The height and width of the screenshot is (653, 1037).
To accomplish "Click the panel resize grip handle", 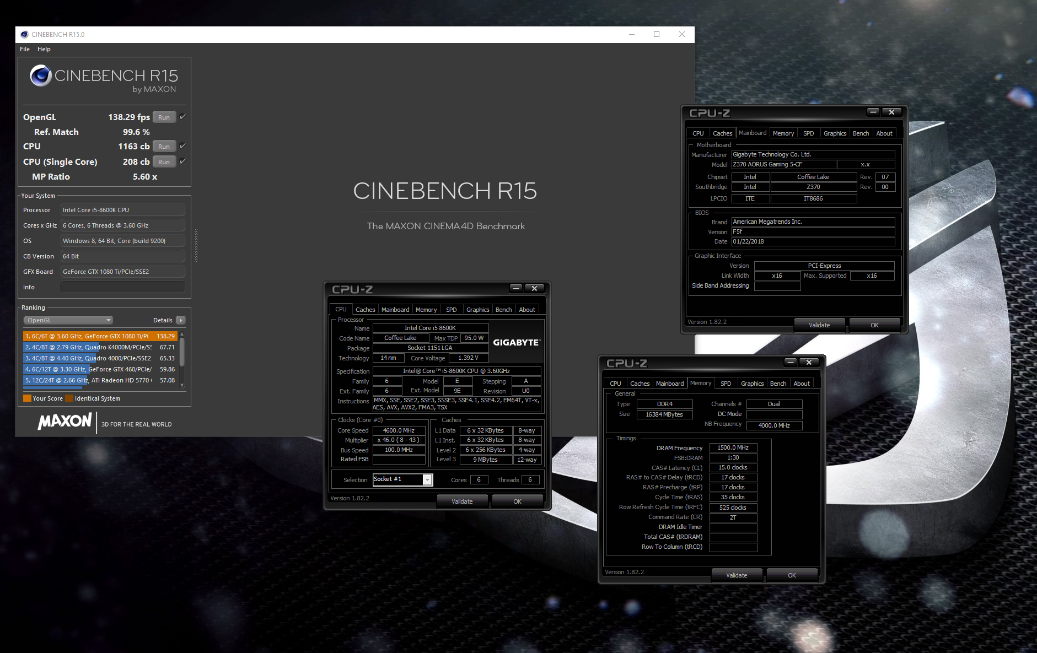I will tap(196, 246).
